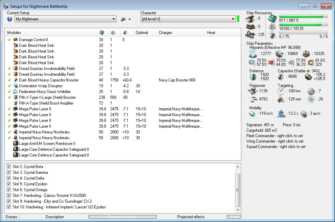The height and width of the screenshot is (222, 335).
Task: Click the blue help icon beside Current Setup
Action: click(10, 19)
